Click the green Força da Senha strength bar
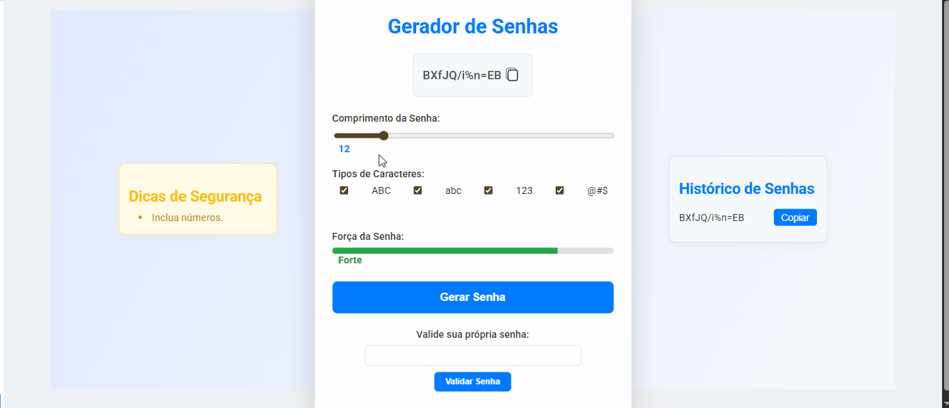The height and width of the screenshot is (408, 949). point(445,250)
